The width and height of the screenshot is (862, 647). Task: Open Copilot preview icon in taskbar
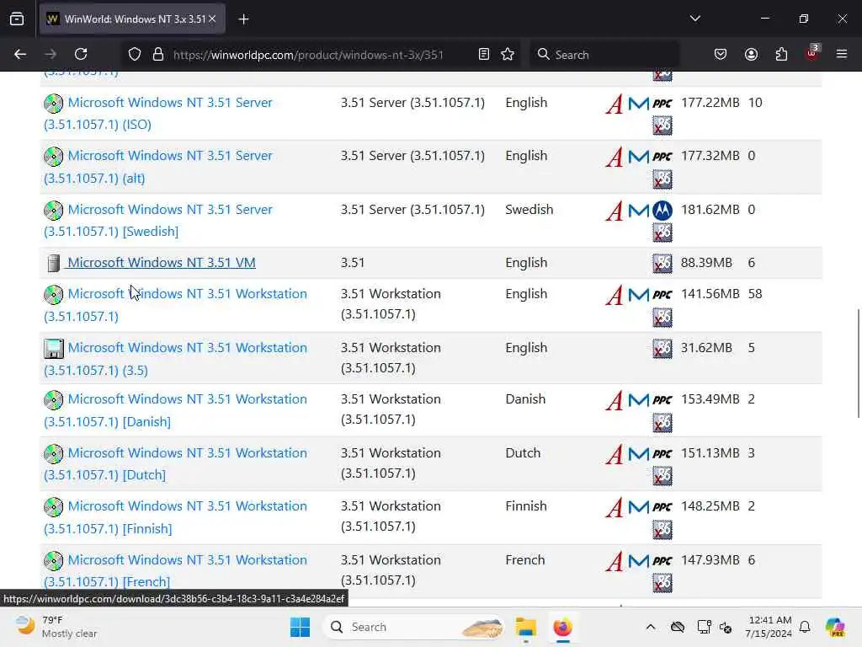835,627
